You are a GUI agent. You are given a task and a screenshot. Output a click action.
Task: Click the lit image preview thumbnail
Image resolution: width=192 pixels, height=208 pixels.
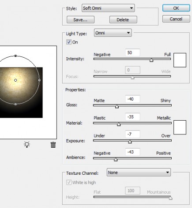21,93
